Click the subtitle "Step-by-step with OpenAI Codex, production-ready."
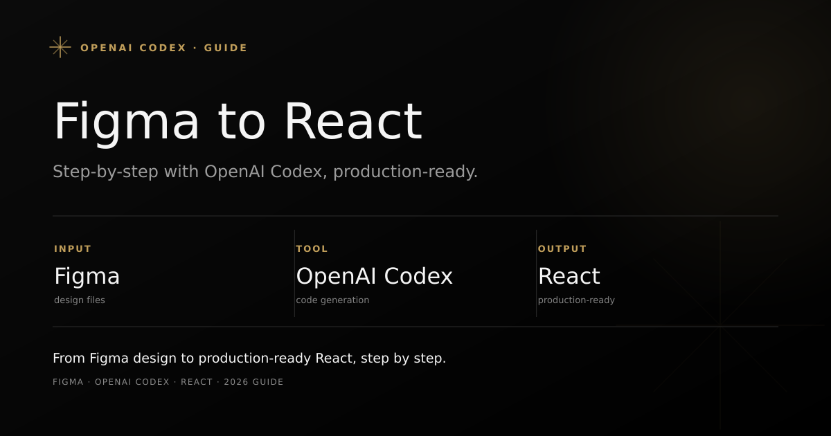The image size is (831, 436). [265, 172]
